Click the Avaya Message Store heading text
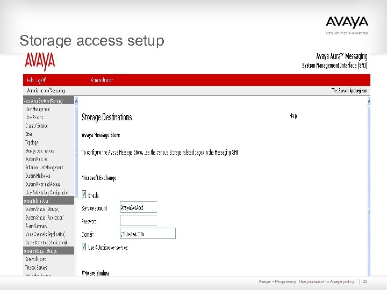The width and height of the screenshot is (387, 290). coord(101,135)
